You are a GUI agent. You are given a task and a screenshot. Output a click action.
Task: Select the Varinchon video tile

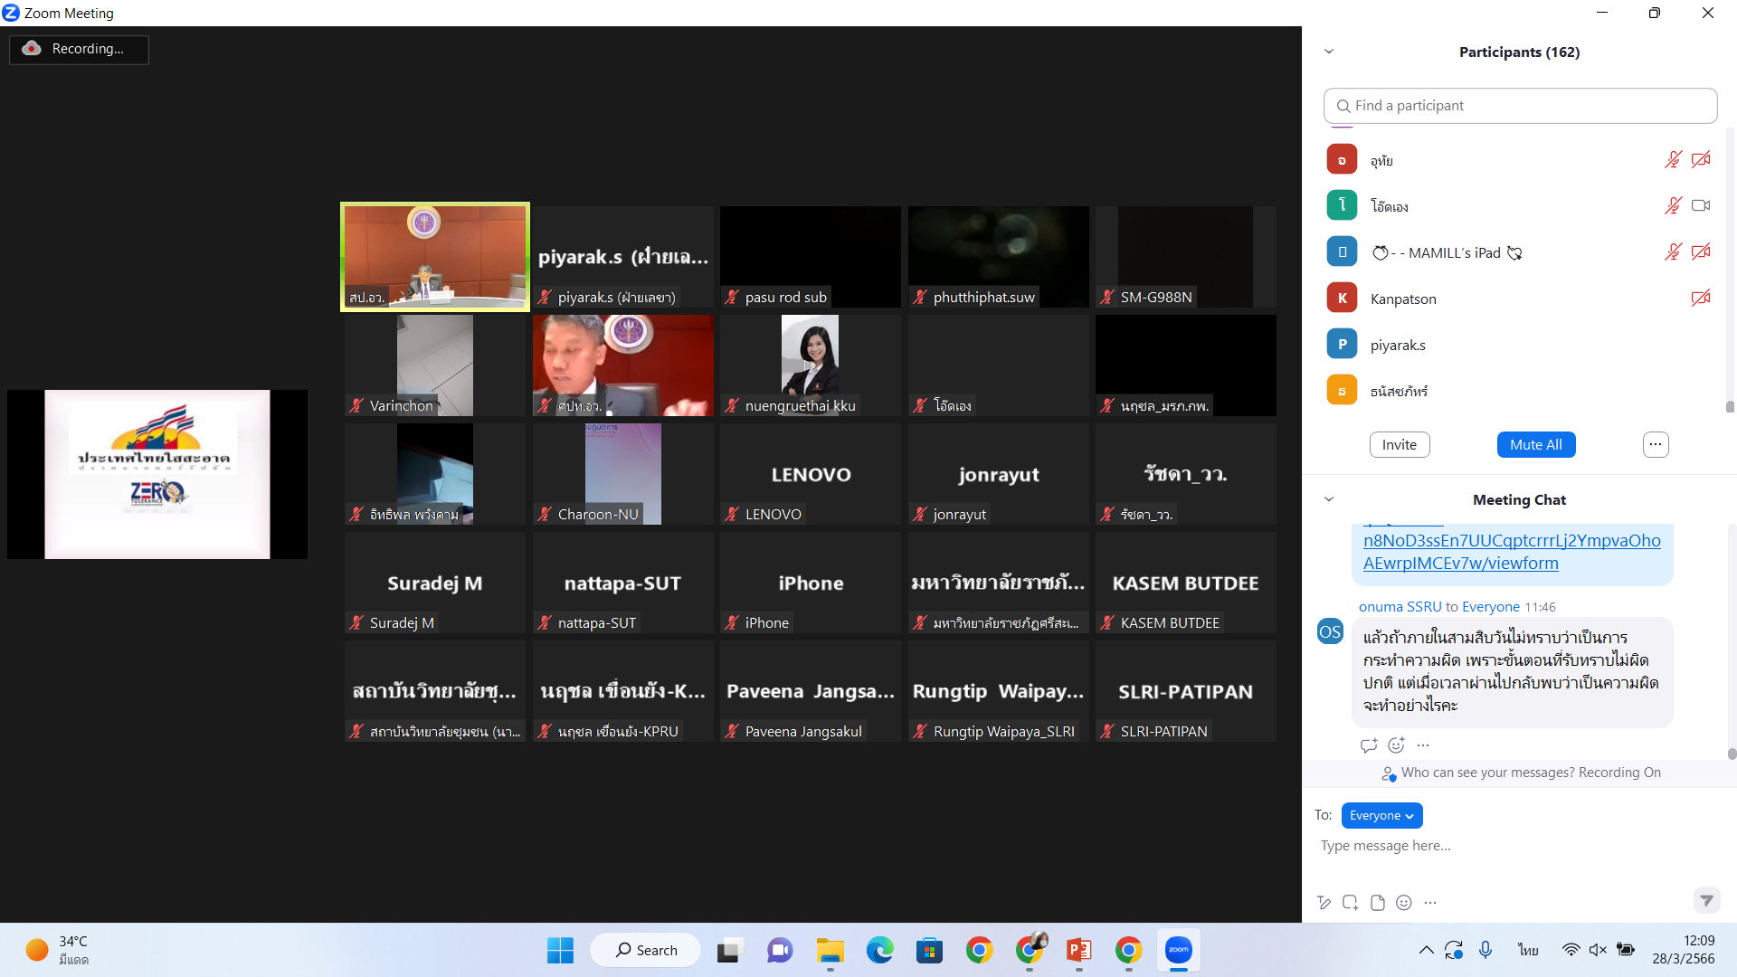click(435, 365)
